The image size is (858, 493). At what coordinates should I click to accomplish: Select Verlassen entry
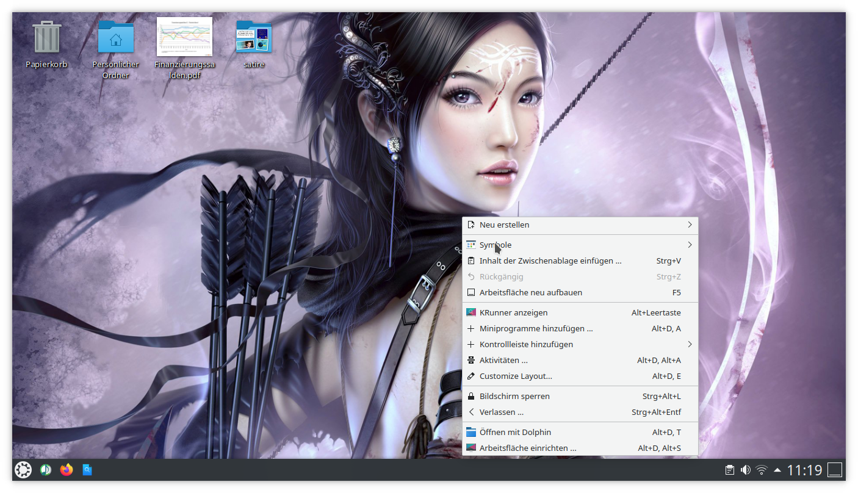pos(580,412)
